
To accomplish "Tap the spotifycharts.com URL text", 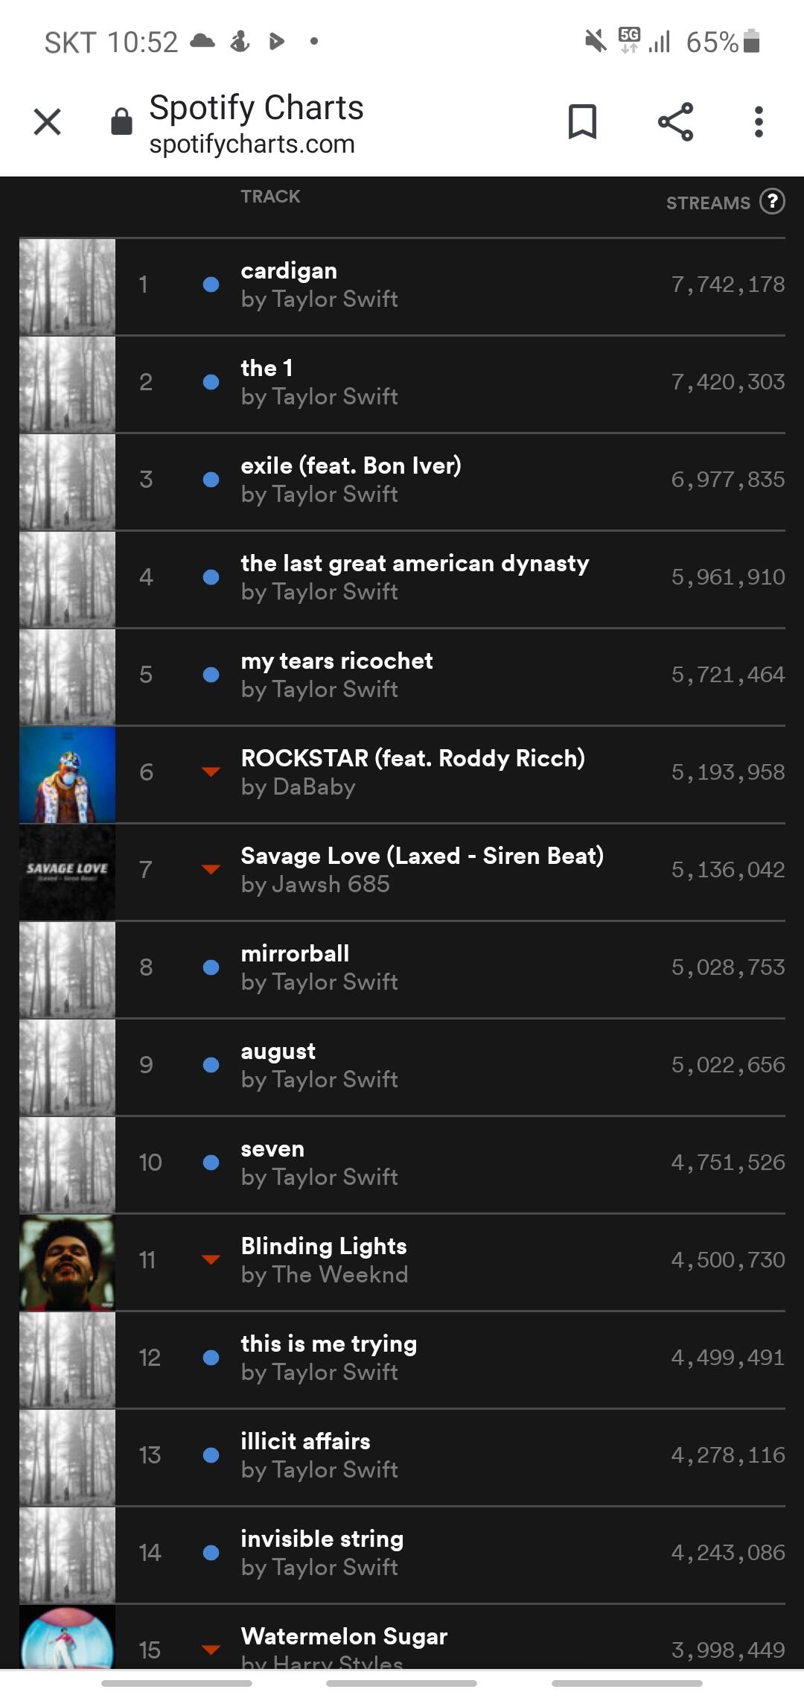I will point(252,144).
